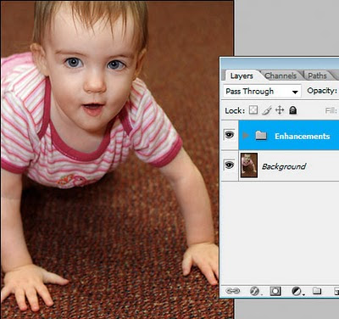Click the add layer mask icon
The image size is (339, 319).
click(x=275, y=291)
